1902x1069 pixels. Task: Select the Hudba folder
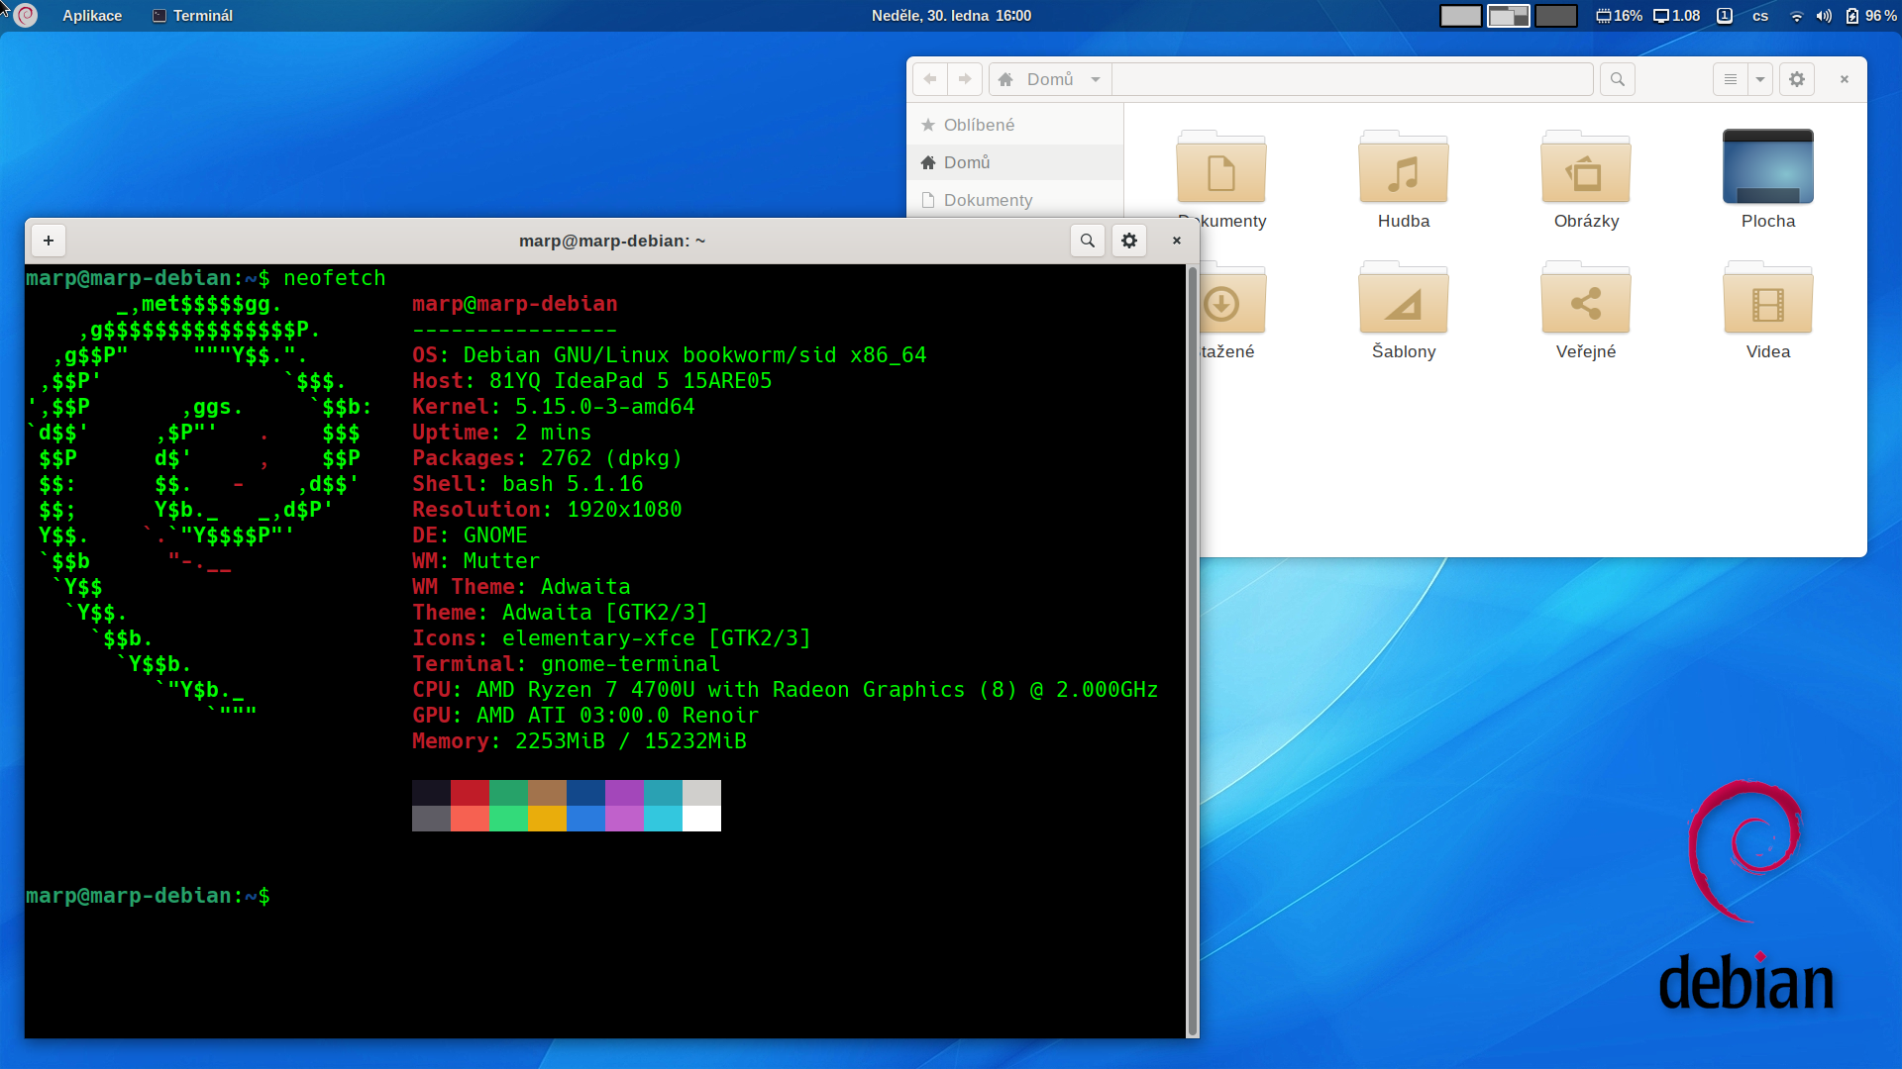pyautogui.click(x=1404, y=179)
